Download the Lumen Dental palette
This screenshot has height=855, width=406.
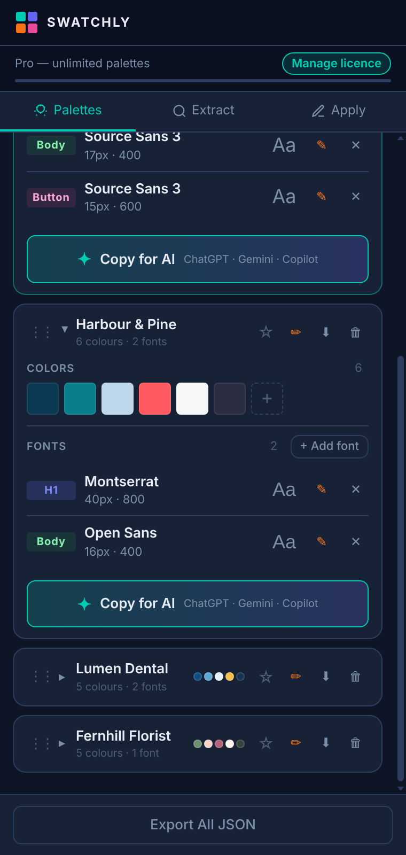coord(326,677)
